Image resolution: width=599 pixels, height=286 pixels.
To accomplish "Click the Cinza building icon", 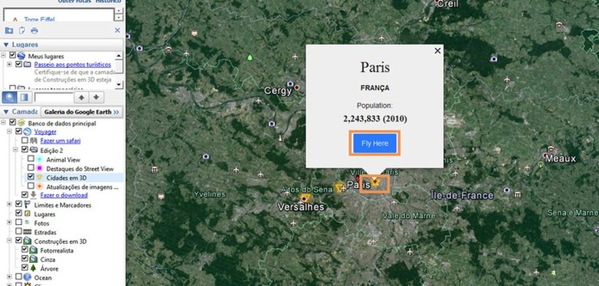I will [33, 259].
